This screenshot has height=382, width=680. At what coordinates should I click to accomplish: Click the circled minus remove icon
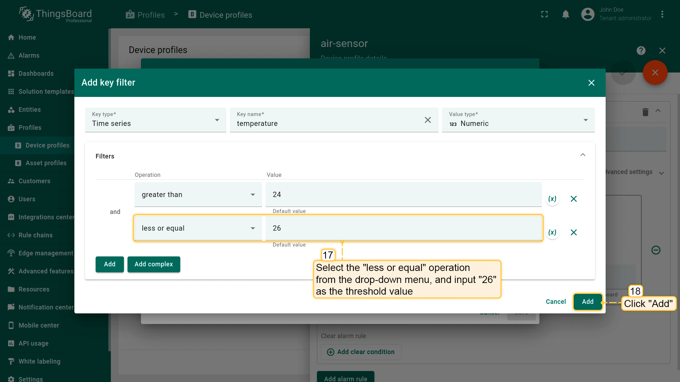[656, 250]
